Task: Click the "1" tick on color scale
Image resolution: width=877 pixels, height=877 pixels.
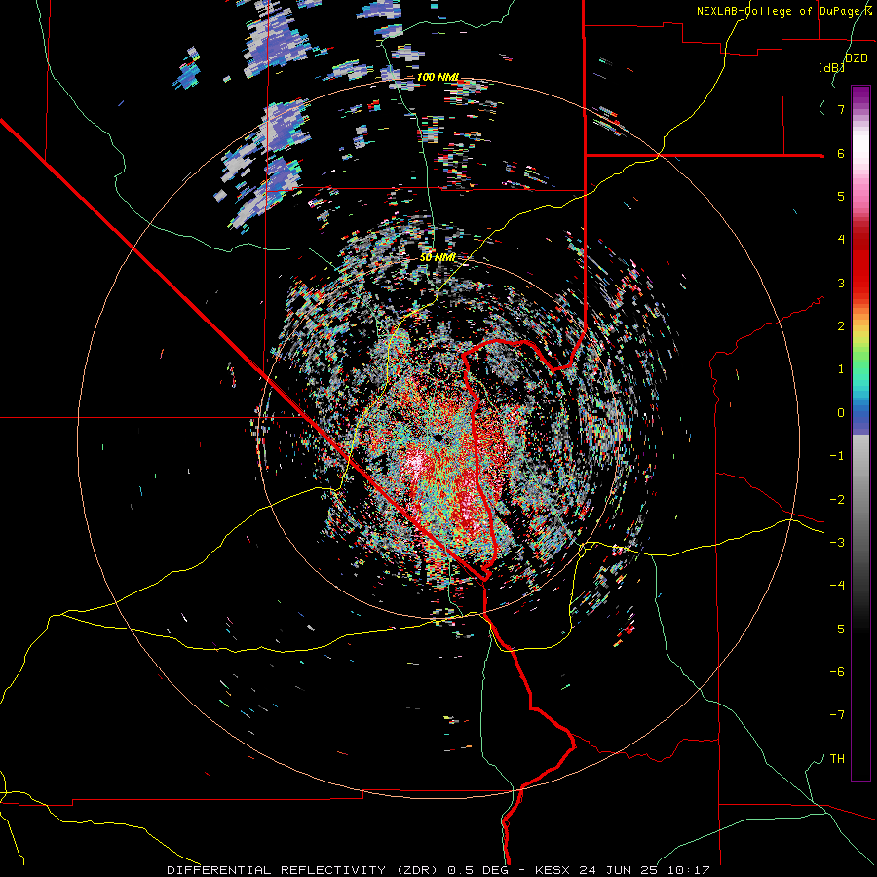Action: pos(841,369)
